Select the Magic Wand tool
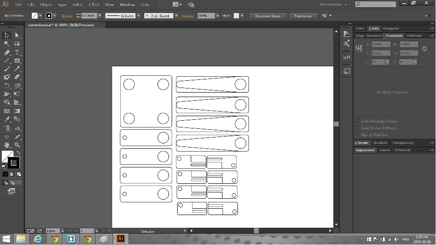This screenshot has height=245, width=436. coord(7,44)
